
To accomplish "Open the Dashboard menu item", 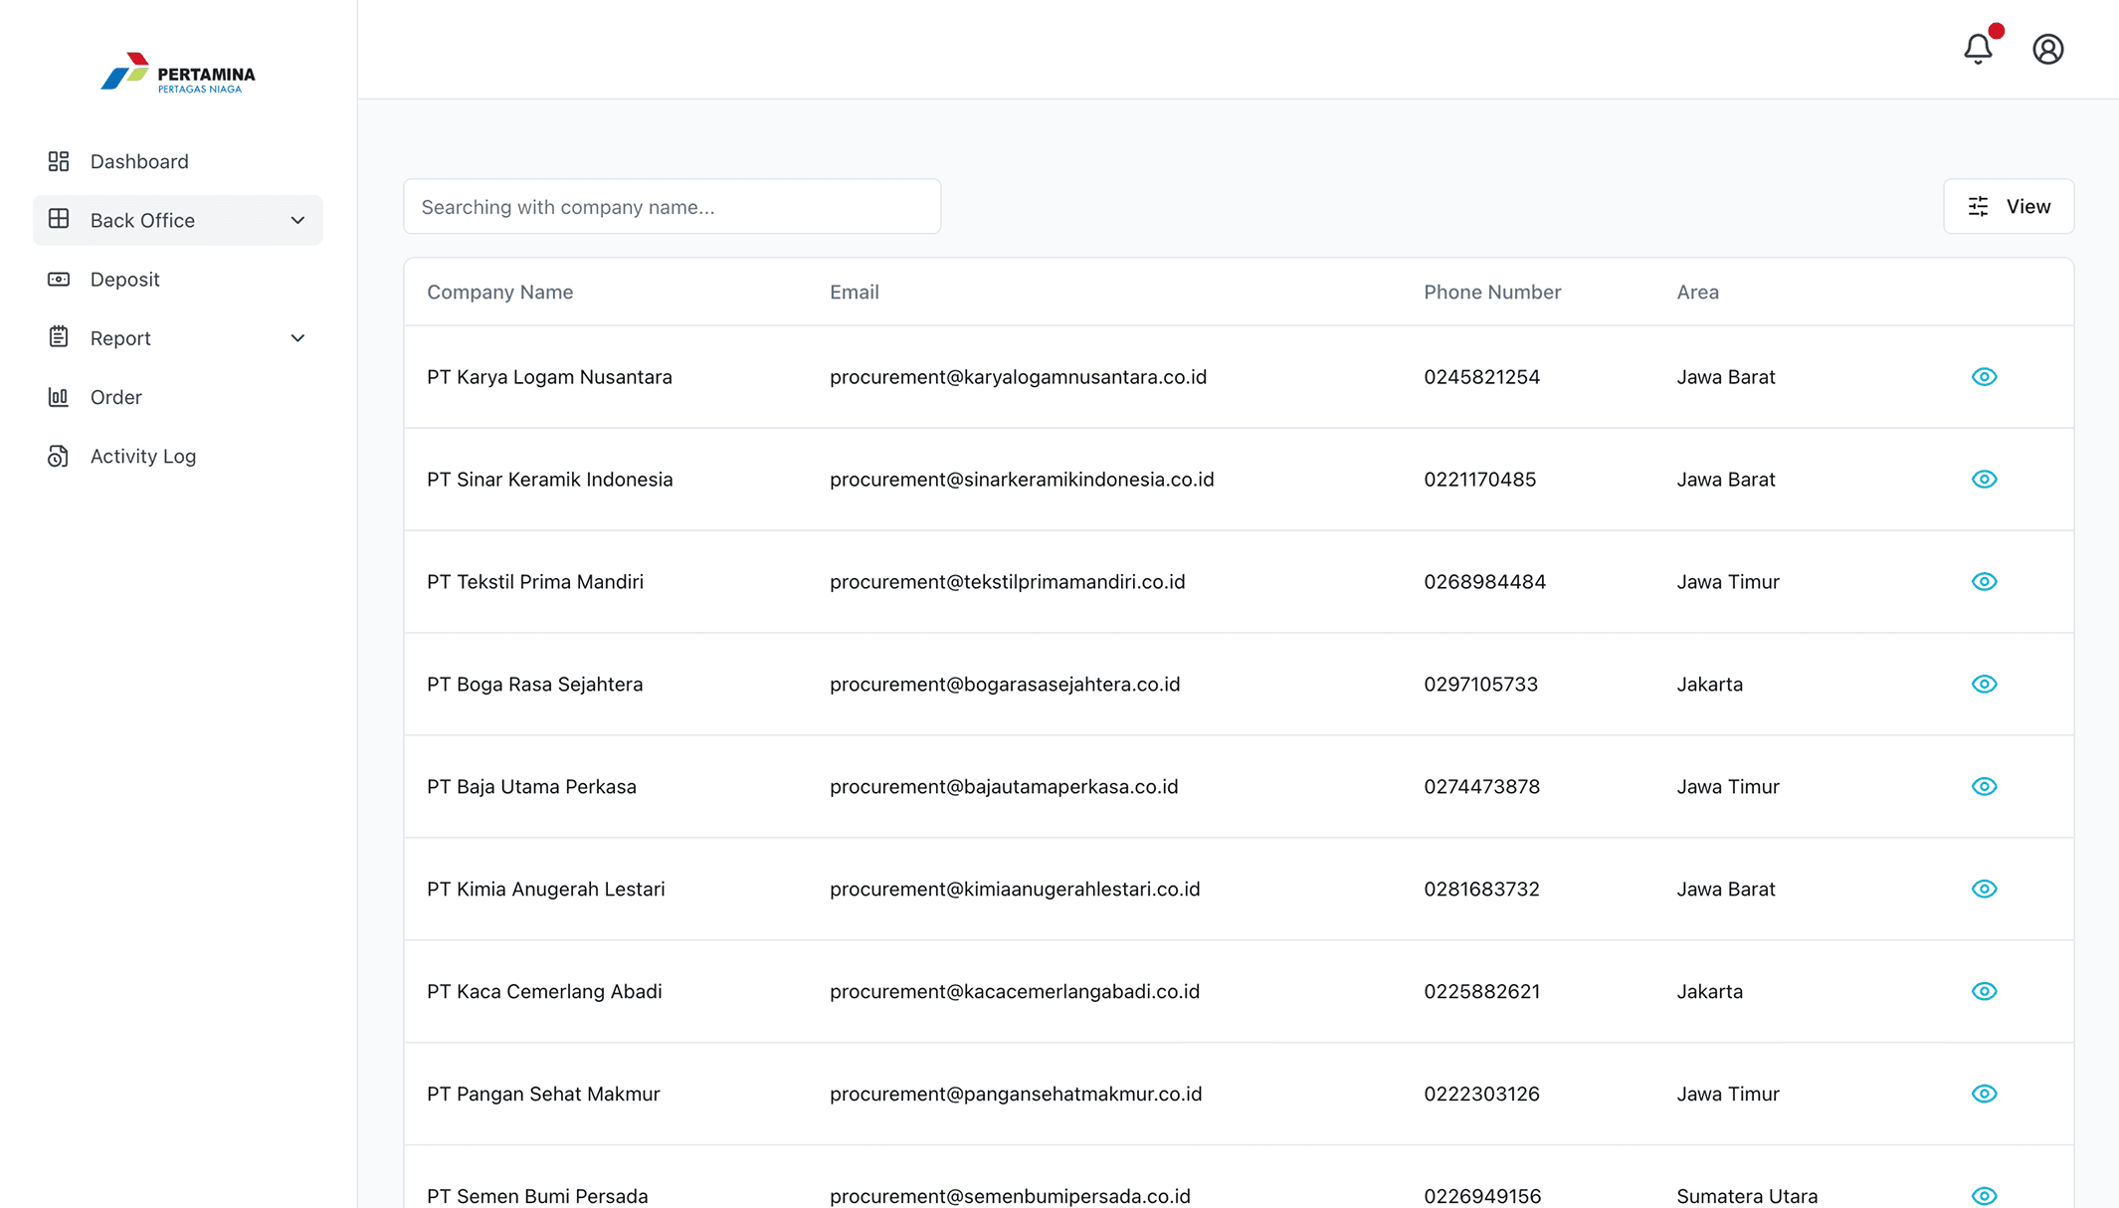I will (x=178, y=161).
